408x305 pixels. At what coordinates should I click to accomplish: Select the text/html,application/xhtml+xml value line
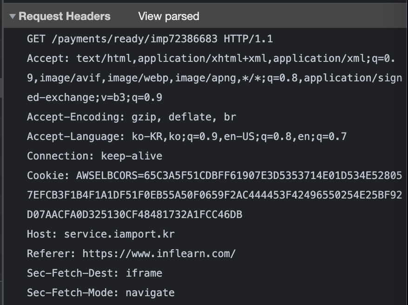(236, 58)
